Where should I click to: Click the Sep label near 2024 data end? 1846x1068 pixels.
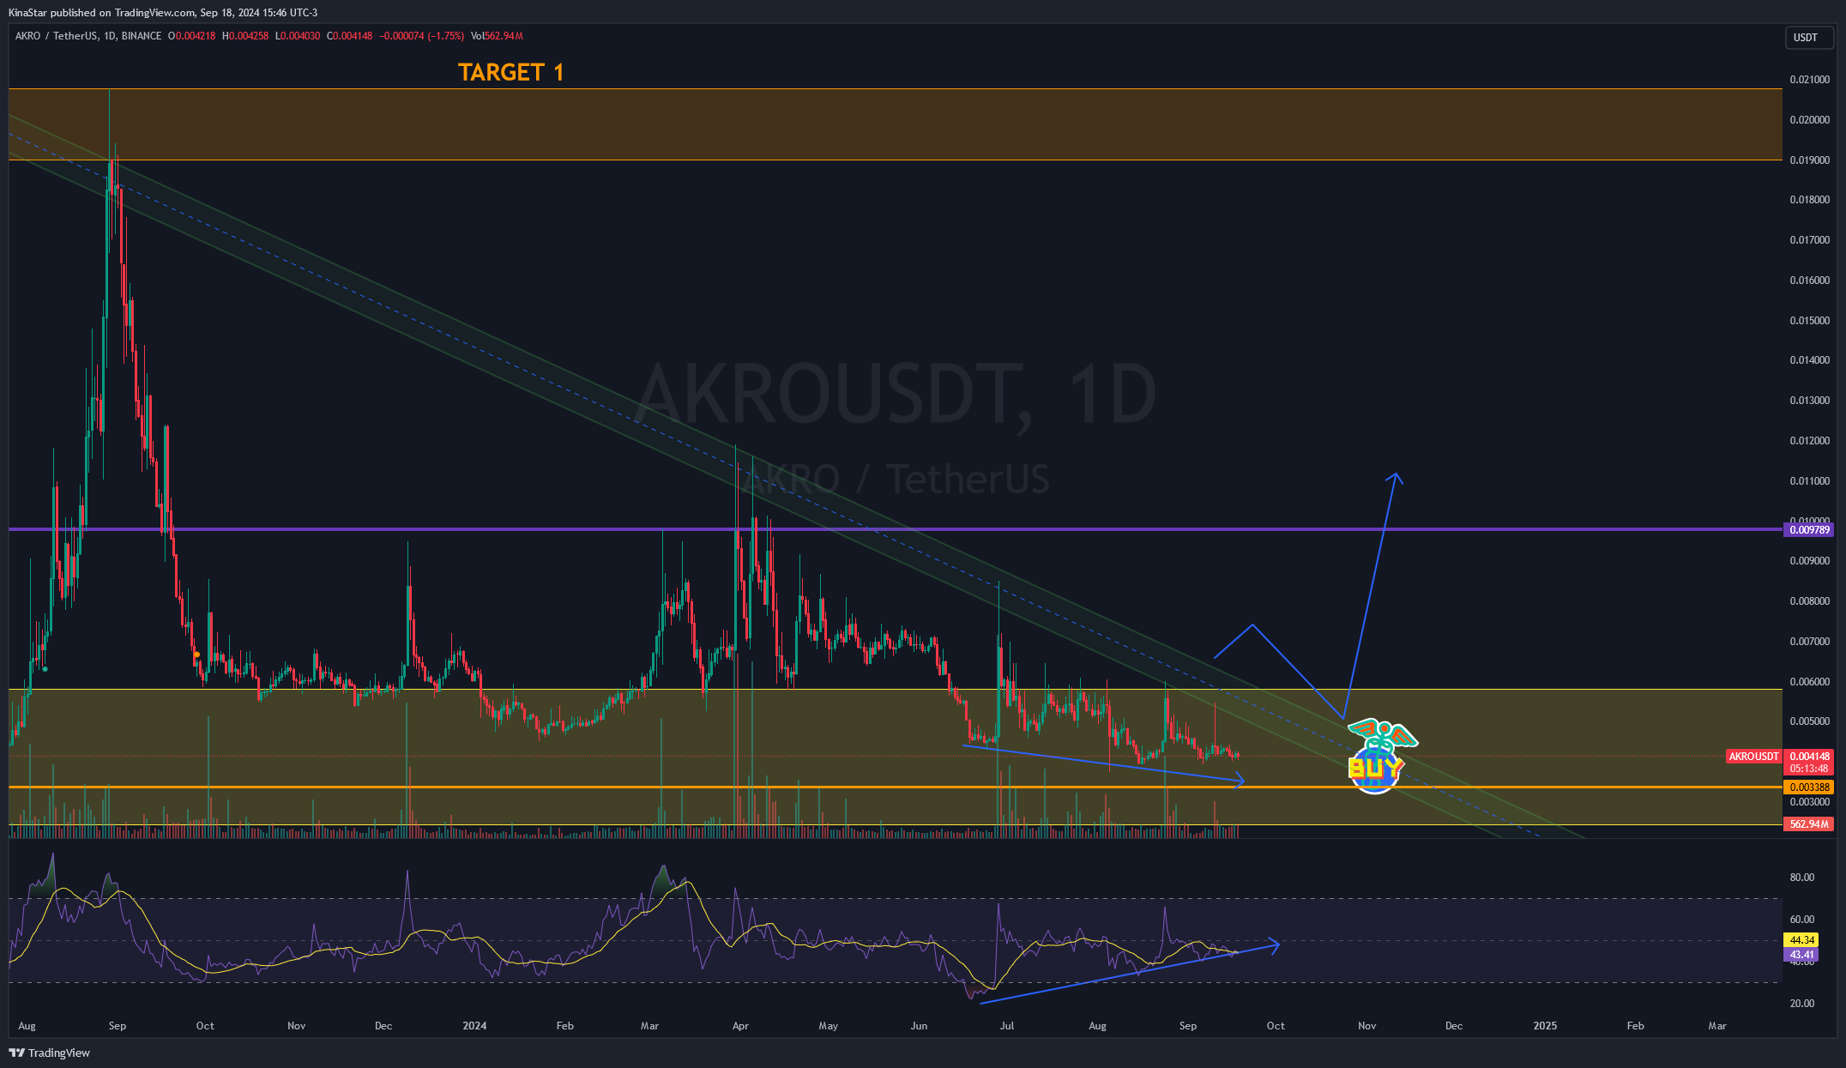[x=1188, y=1026]
